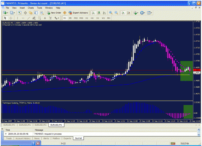202x146 pixels.
Task: Select the D1 timeframe
Action: [98, 18]
